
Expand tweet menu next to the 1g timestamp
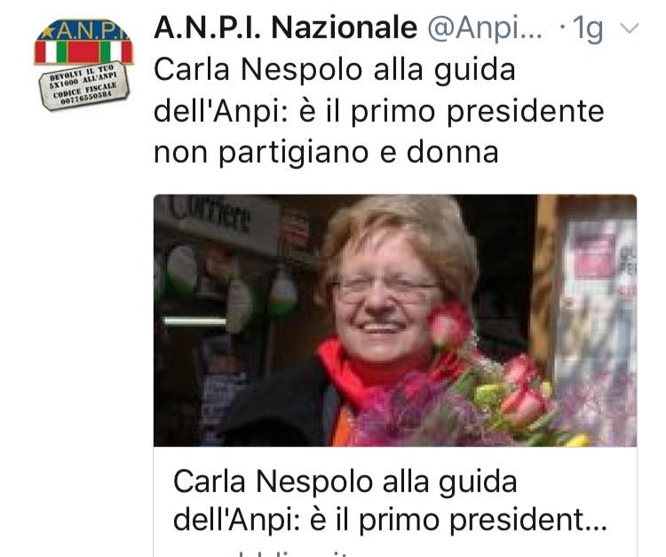point(630,28)
